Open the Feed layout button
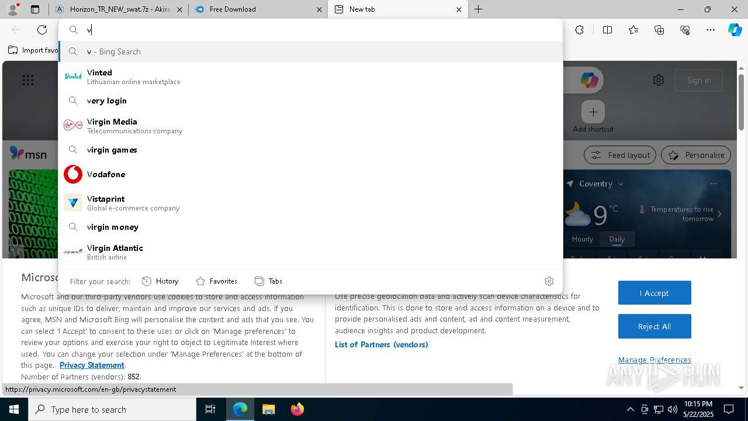The height and width of the screenshot is (421, 748). 620,155
